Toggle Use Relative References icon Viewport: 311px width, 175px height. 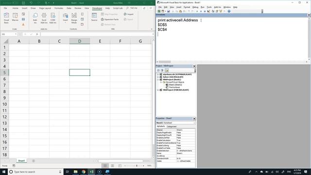23,19
